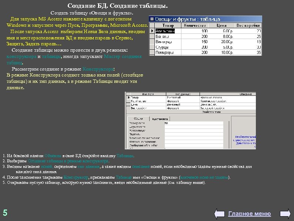Select the Вес коробки column header
This screenshot has width=294, height=221.
pyautogui.click(x=248, y=25)
